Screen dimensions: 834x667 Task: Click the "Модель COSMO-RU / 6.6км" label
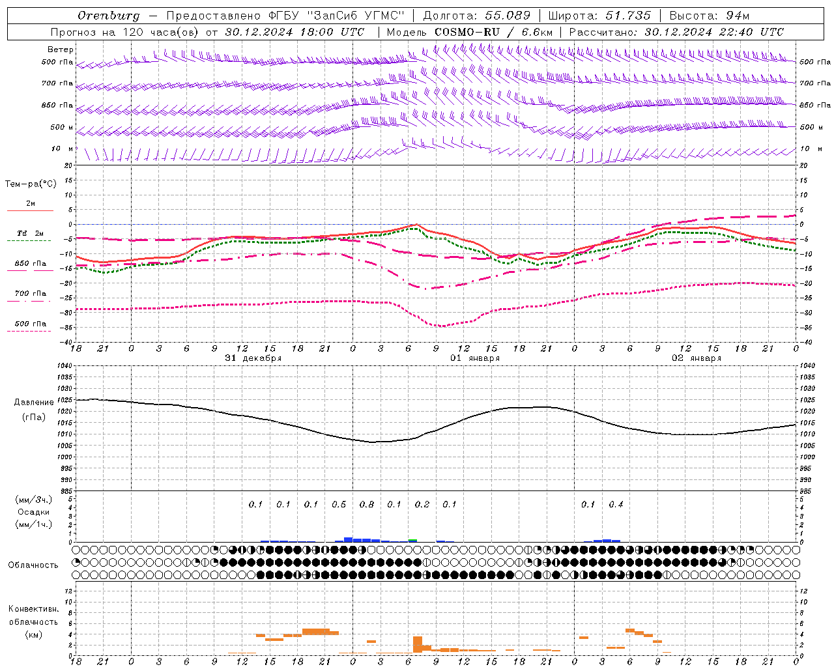click(x=469, y=32)
